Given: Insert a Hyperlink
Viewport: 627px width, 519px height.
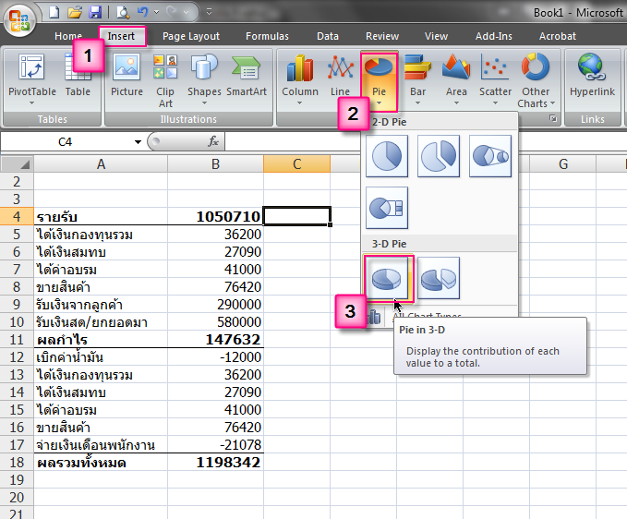Looking at the screenshot, I should click(x=592, y=76).
